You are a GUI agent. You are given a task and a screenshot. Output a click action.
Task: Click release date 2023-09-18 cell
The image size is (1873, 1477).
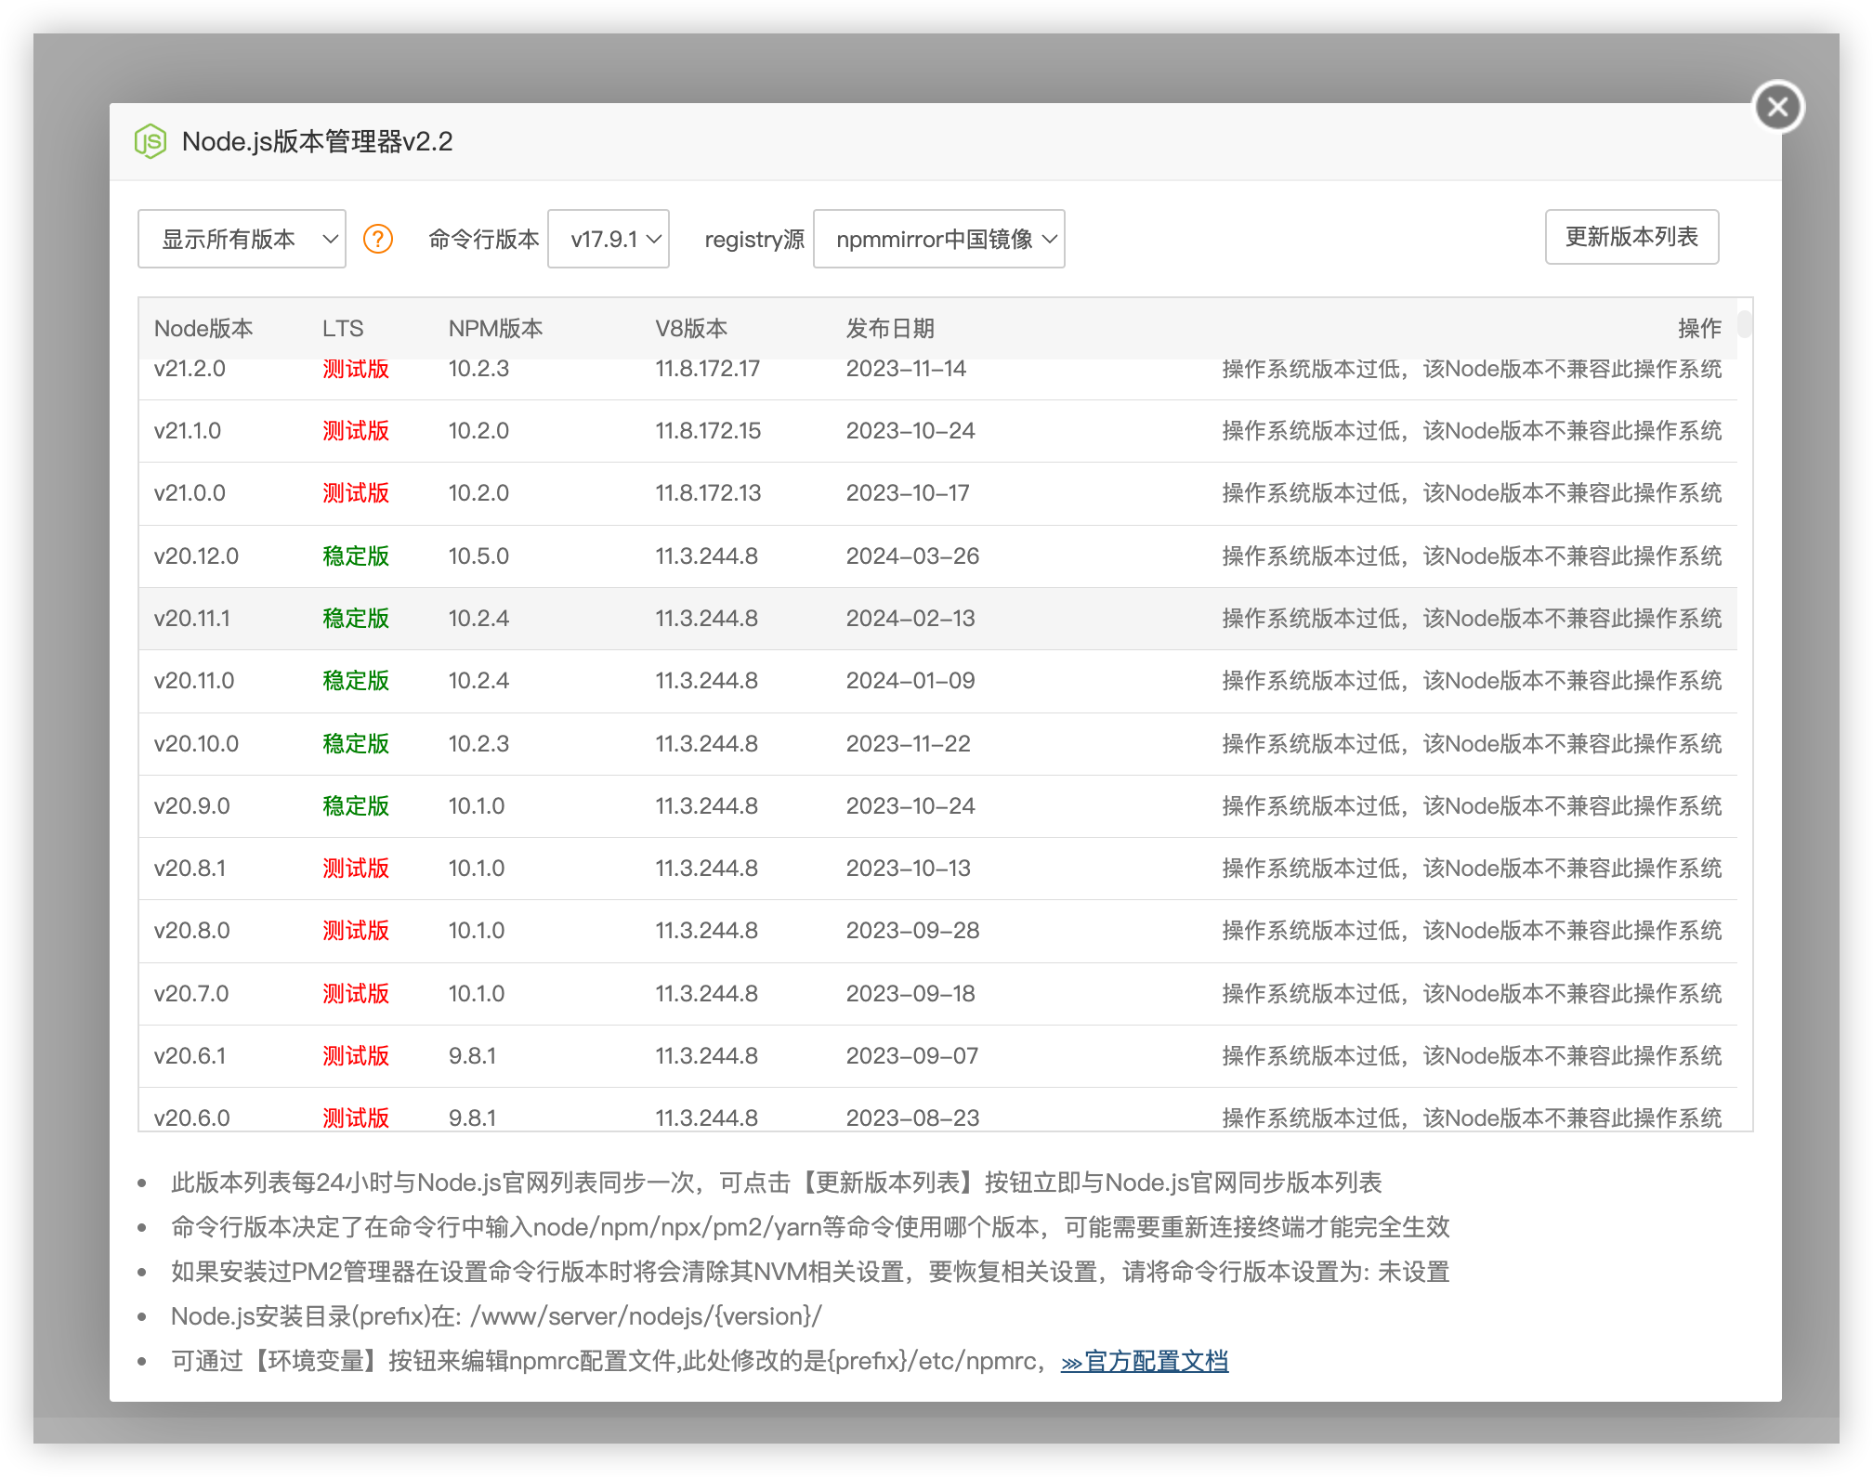[x=910, y=994]
